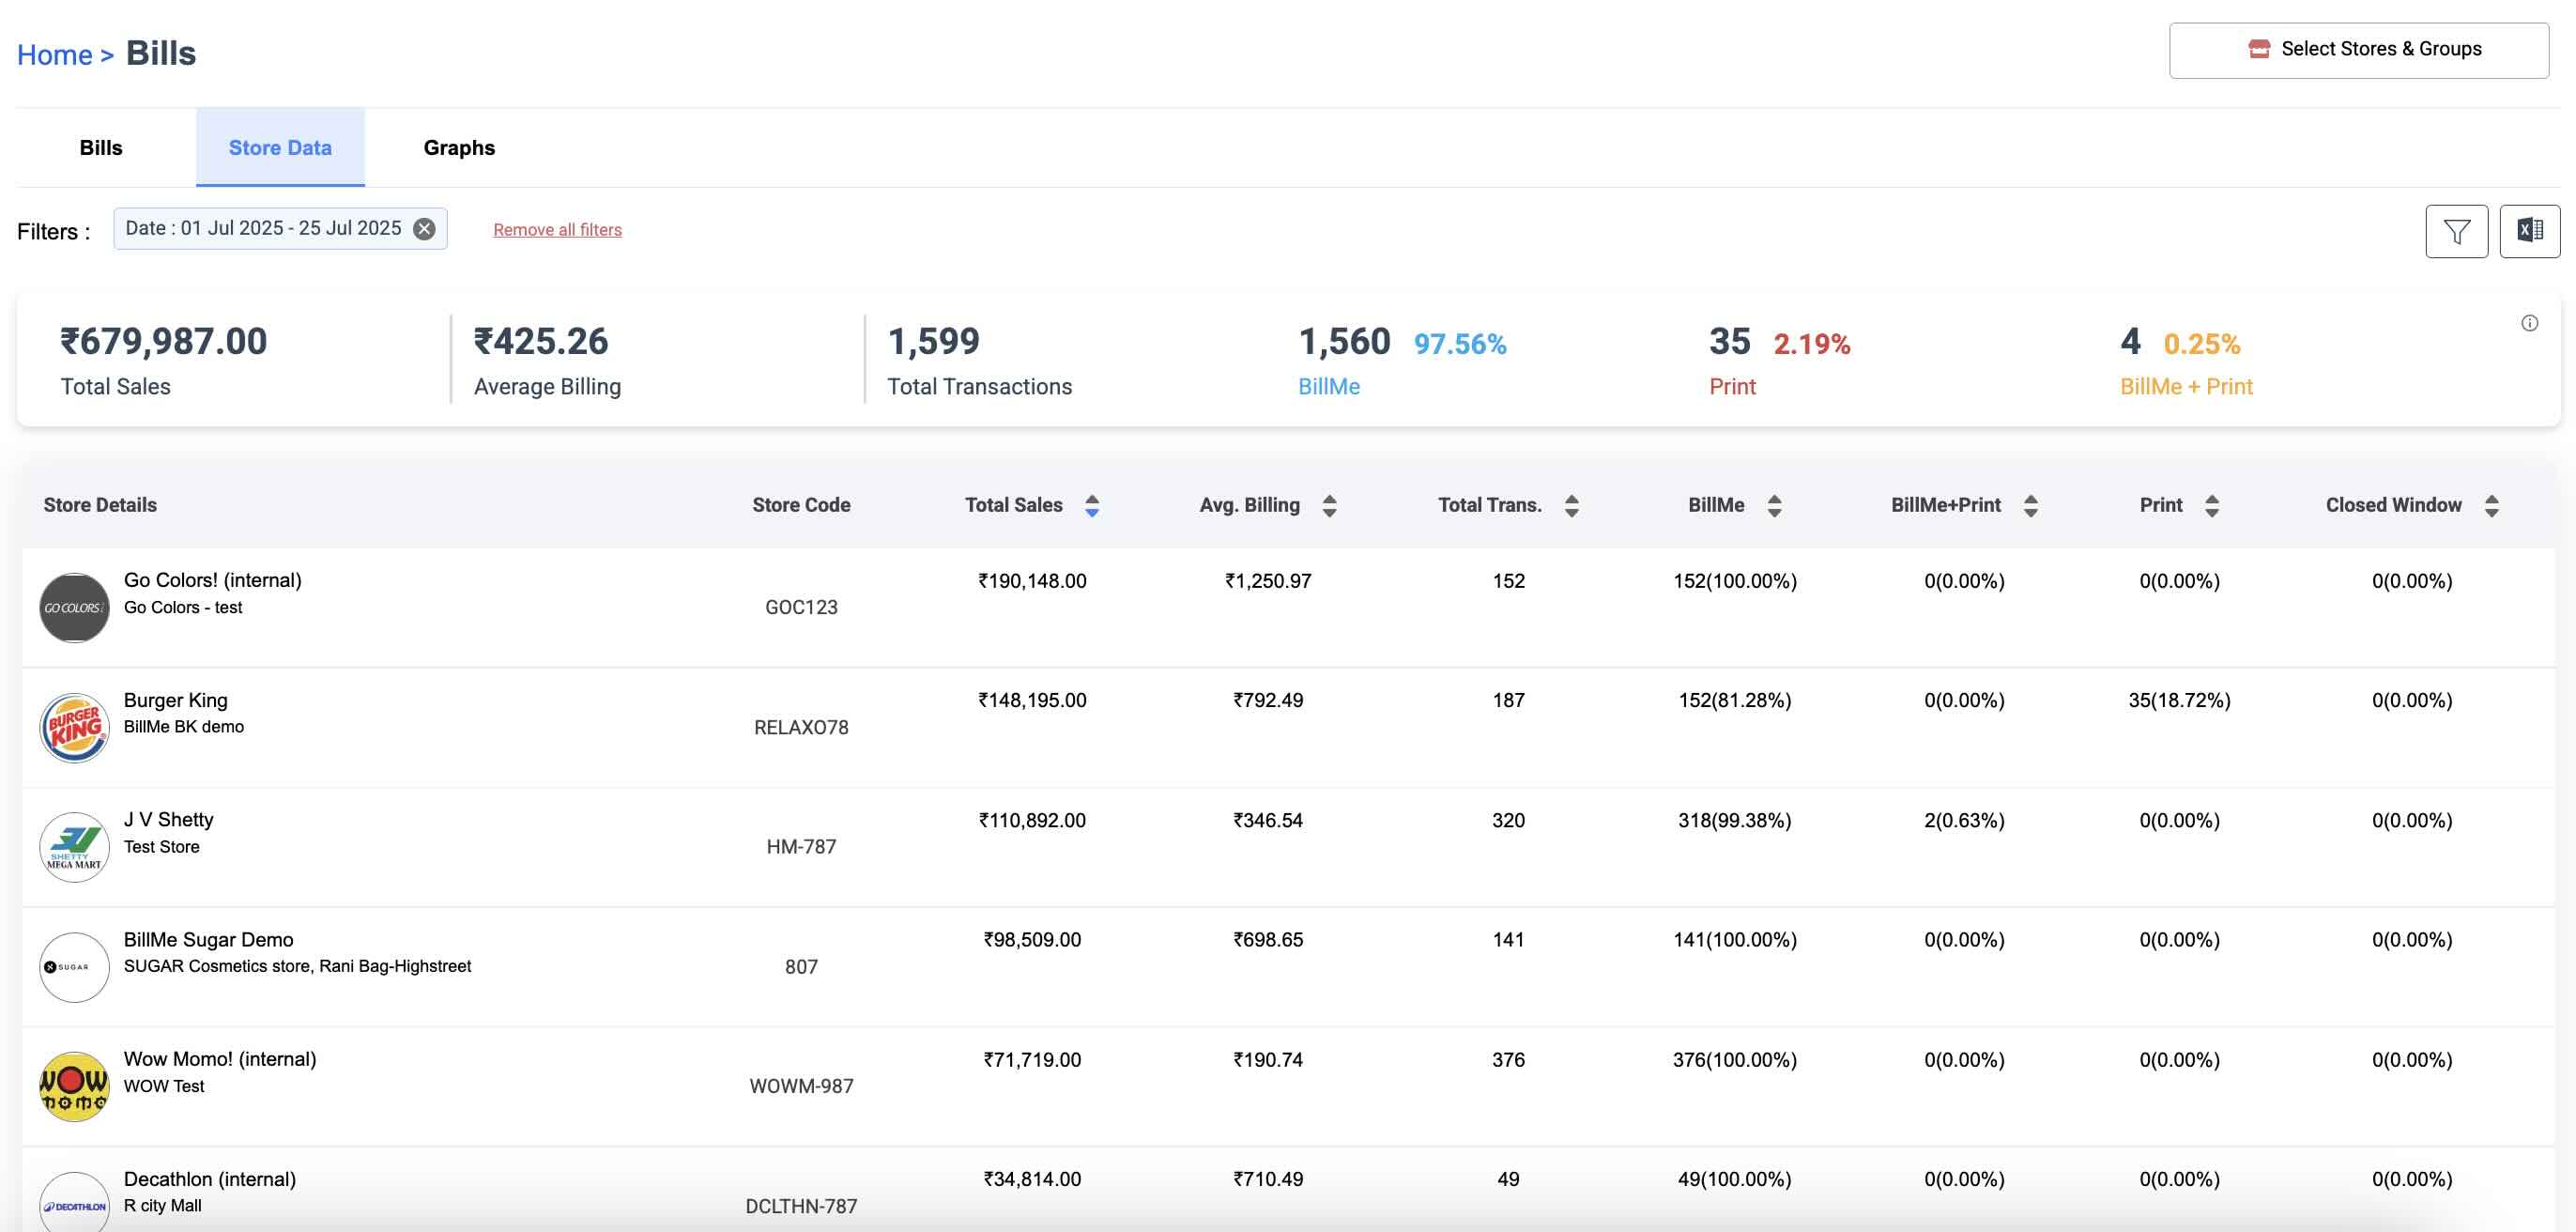
Task: Click the Burger King store logo
Action: tap(74, 727)
